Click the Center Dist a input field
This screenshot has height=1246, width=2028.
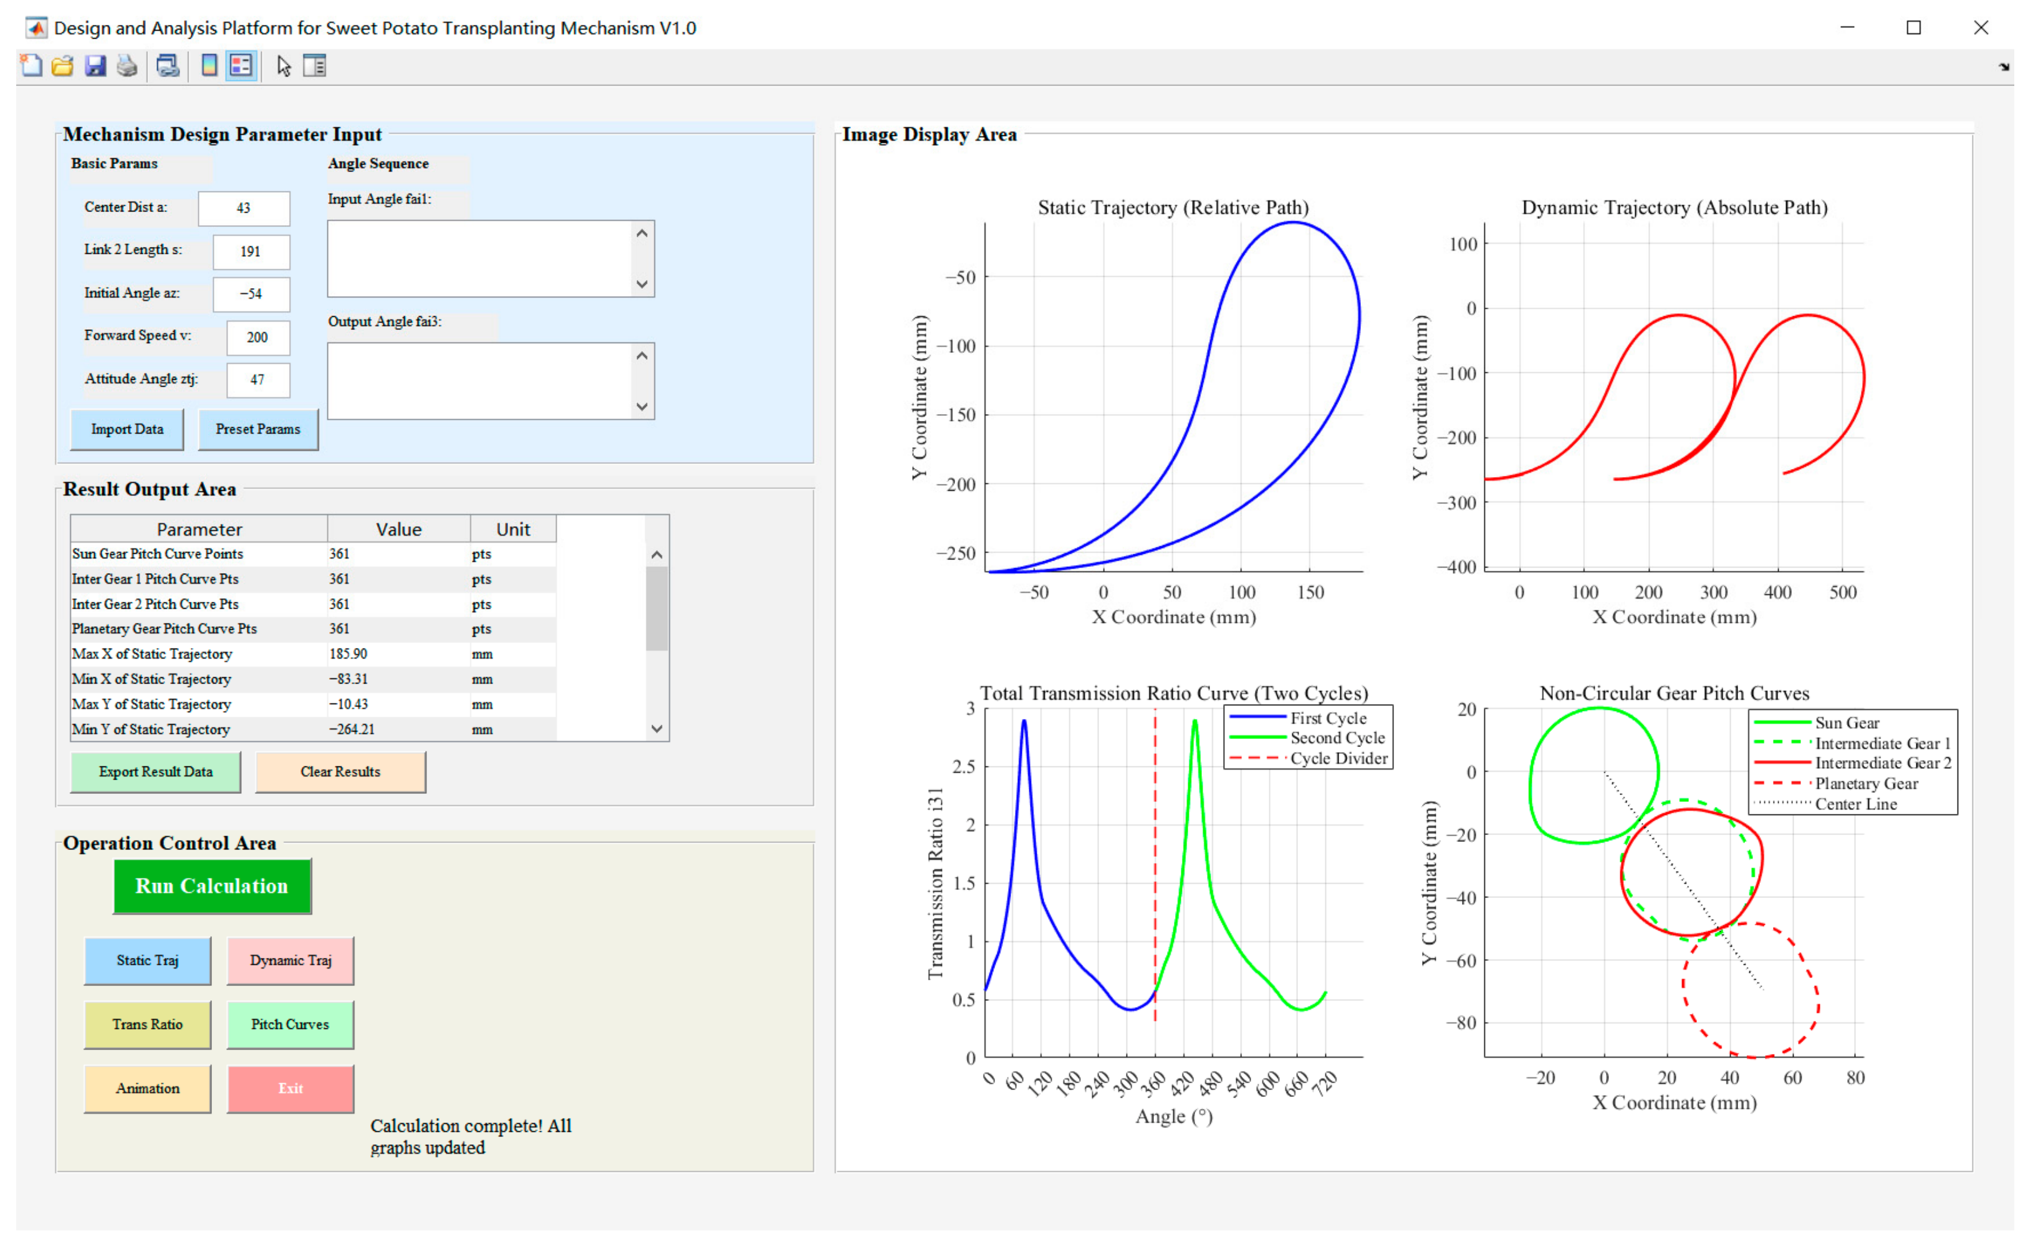click(x=244, y=208)
